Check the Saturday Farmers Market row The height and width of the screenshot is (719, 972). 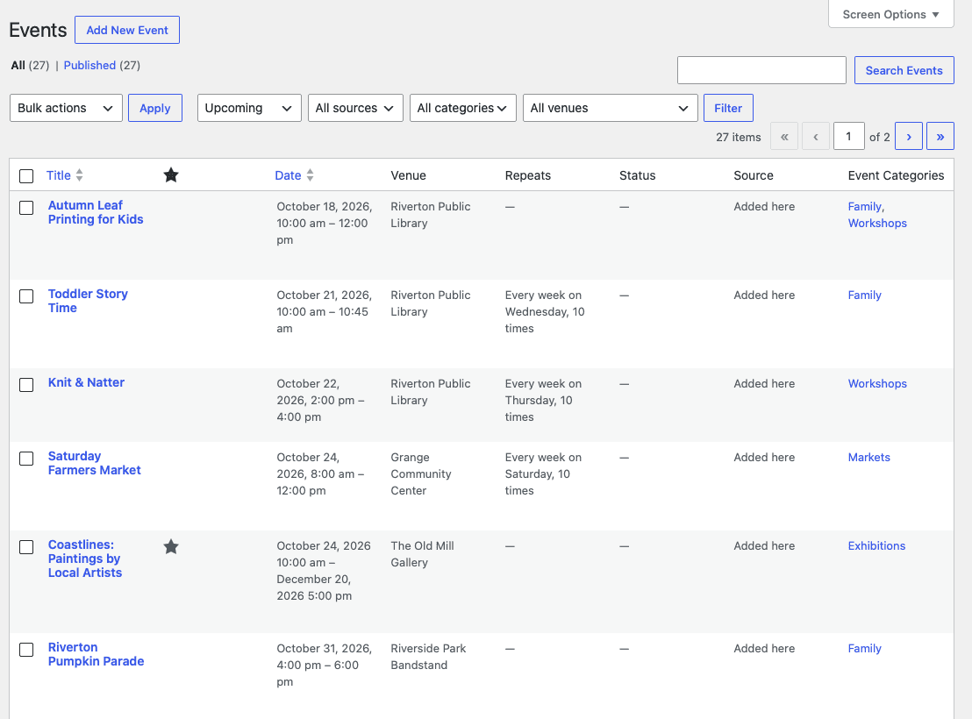(26, 459)
